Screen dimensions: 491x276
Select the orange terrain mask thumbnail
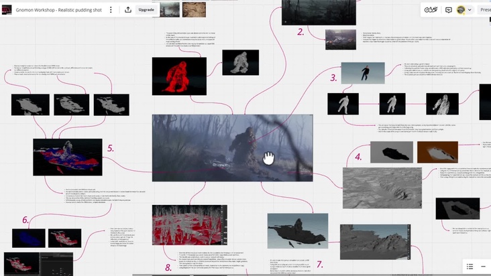[x=437, y=152]
